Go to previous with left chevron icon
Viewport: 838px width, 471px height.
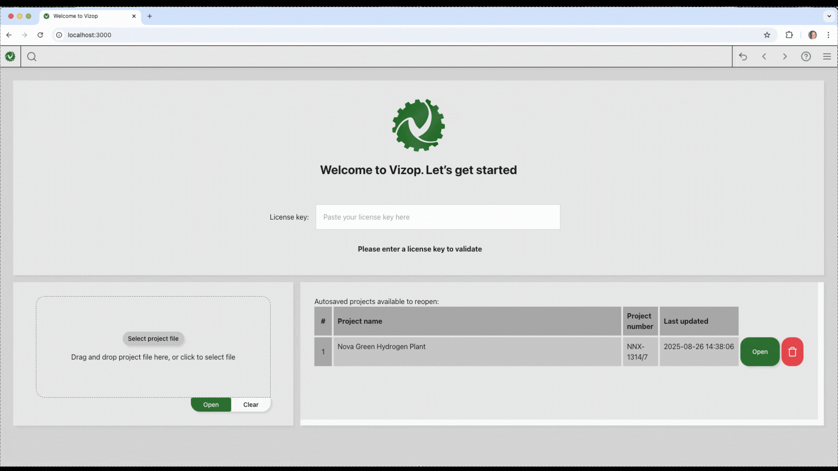pos(764,57)
